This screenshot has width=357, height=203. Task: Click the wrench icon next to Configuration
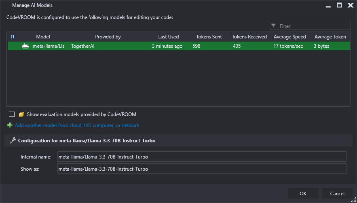13,140
